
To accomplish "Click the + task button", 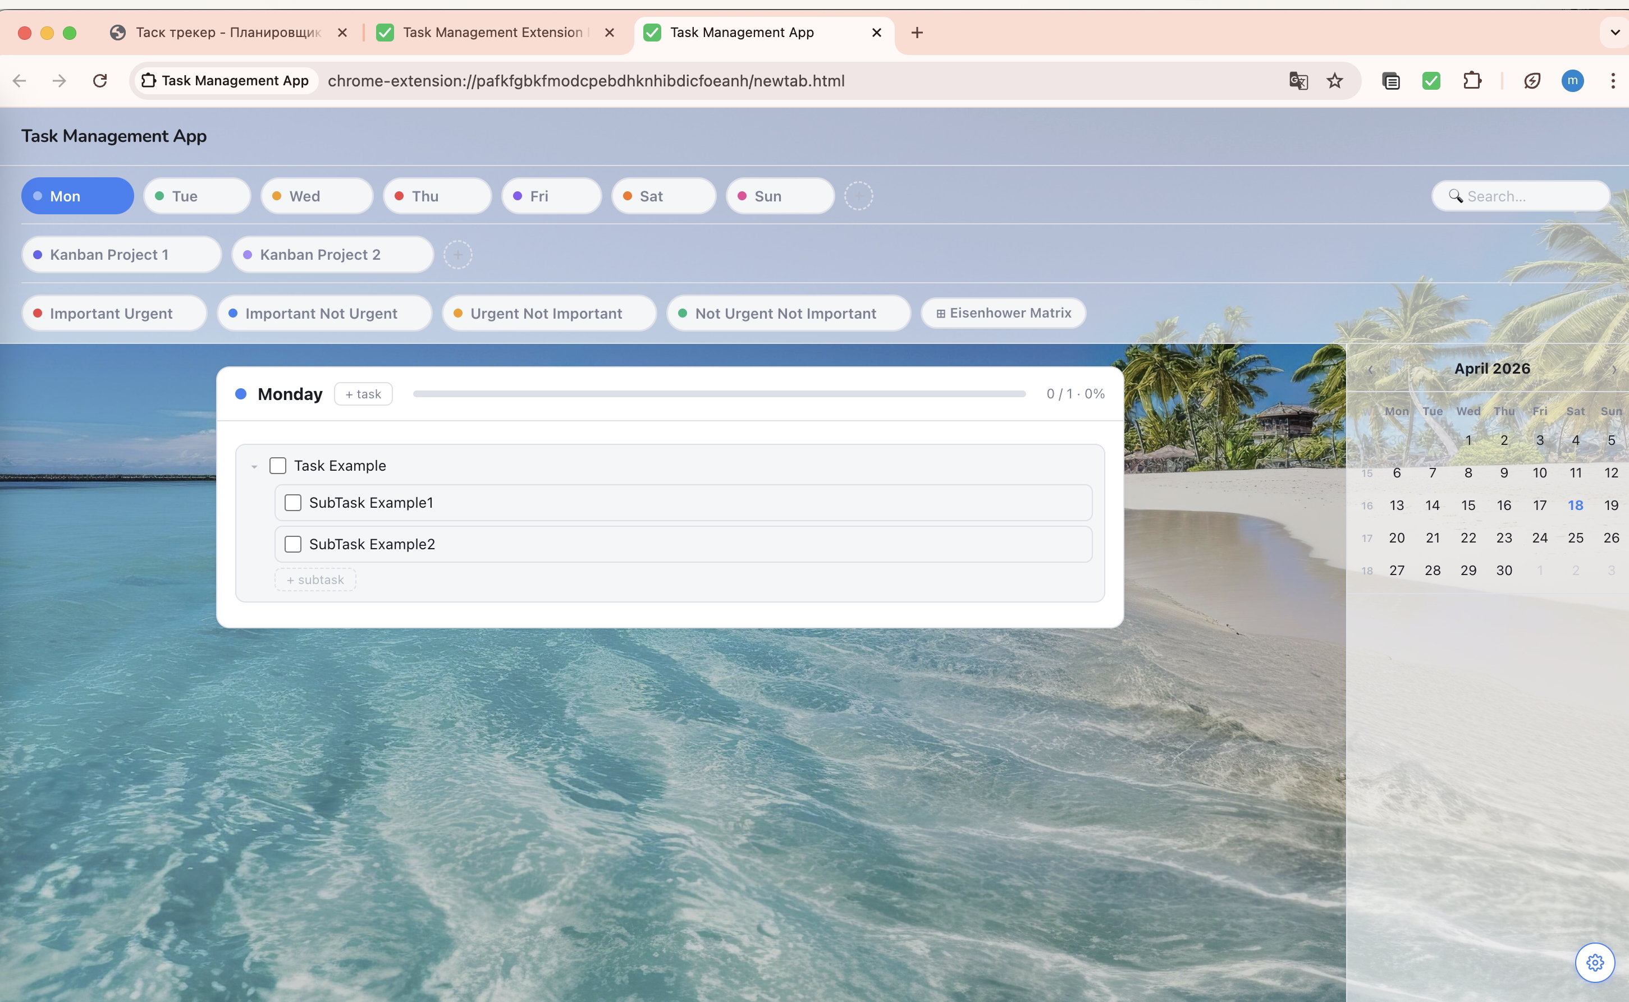I will (363, 394).
